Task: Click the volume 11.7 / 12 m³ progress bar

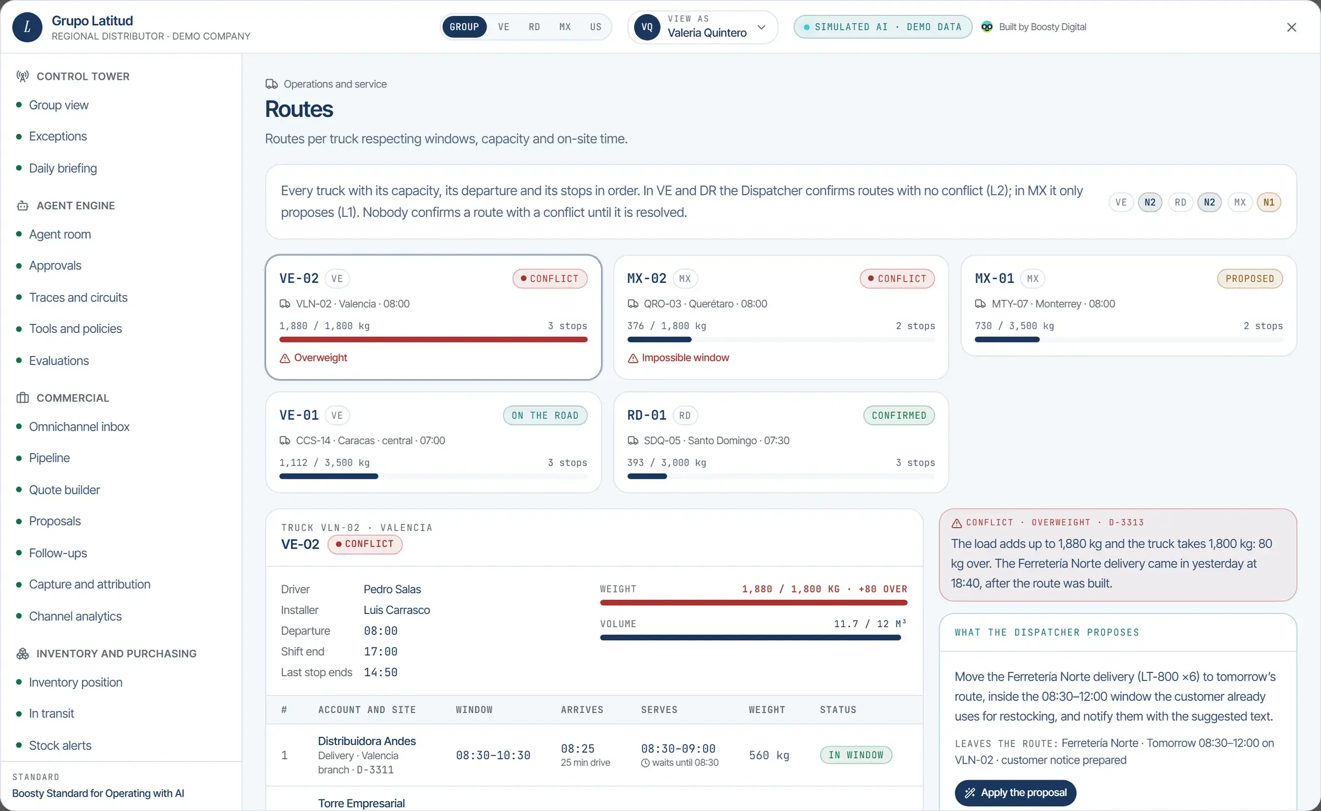Action: (x=754, y=638)
